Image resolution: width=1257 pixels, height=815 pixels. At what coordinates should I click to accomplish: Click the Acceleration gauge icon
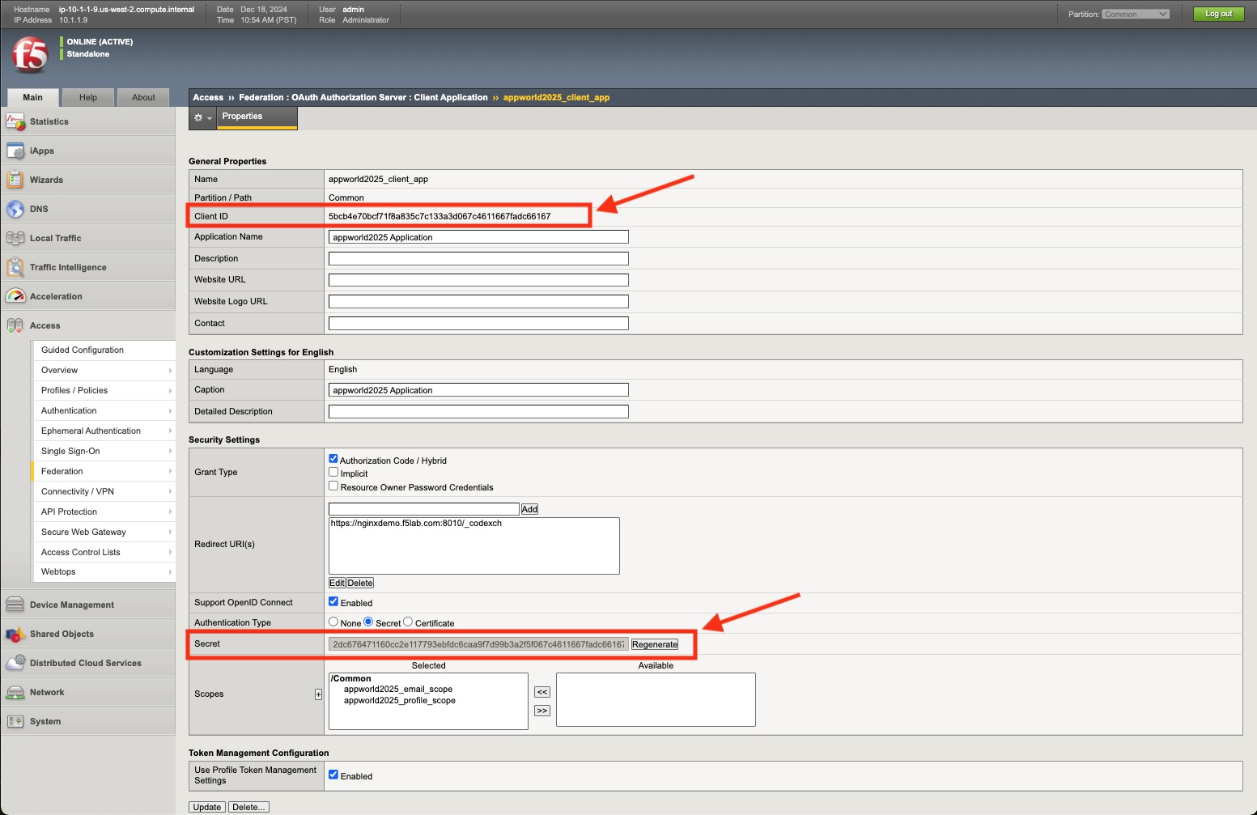pyautogui.click(x=15, y=296)
